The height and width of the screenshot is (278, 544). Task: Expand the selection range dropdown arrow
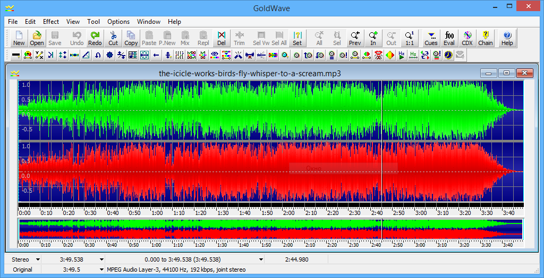pyautogui.click(x=261, y=259)
